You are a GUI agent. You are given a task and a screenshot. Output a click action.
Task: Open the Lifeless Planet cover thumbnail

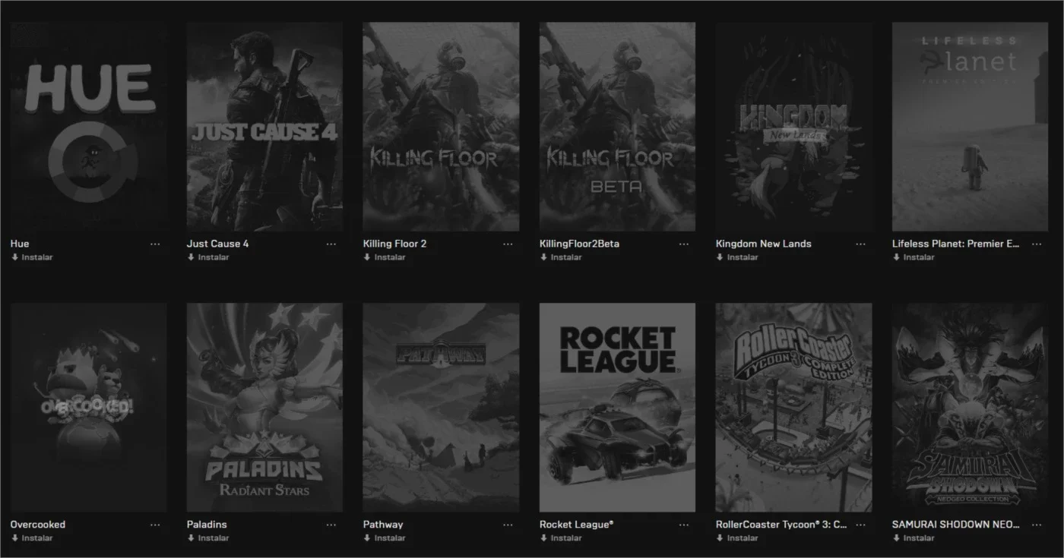[970, 127]
